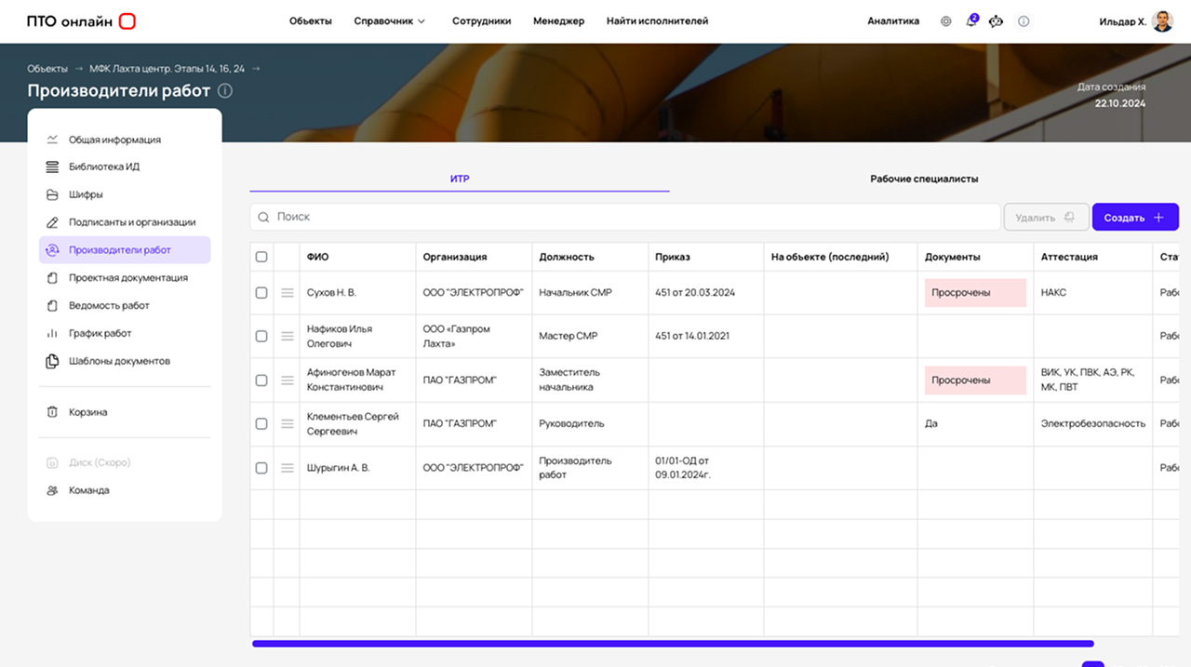The image size is (1191, 667).
Task: Open the notifications bell icon
Action: tap(971, 21)
